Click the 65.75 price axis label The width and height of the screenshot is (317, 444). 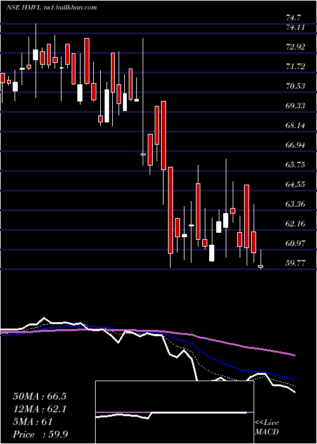(x=295, y=165)
